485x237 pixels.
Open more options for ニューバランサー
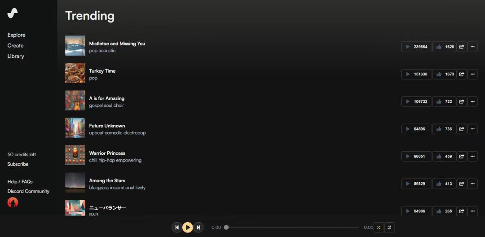[x=472, y=211]
